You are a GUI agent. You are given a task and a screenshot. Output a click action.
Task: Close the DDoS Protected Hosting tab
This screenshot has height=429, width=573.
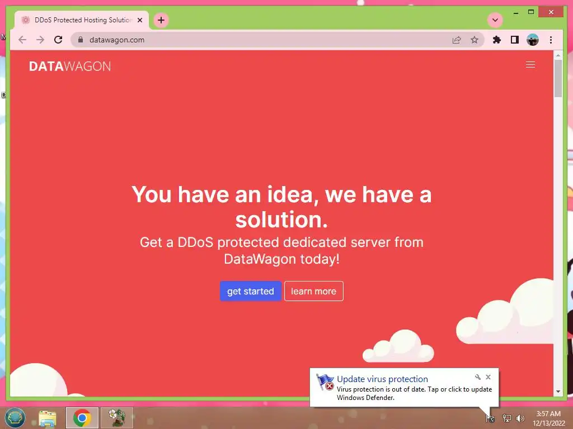click(139, 20)
